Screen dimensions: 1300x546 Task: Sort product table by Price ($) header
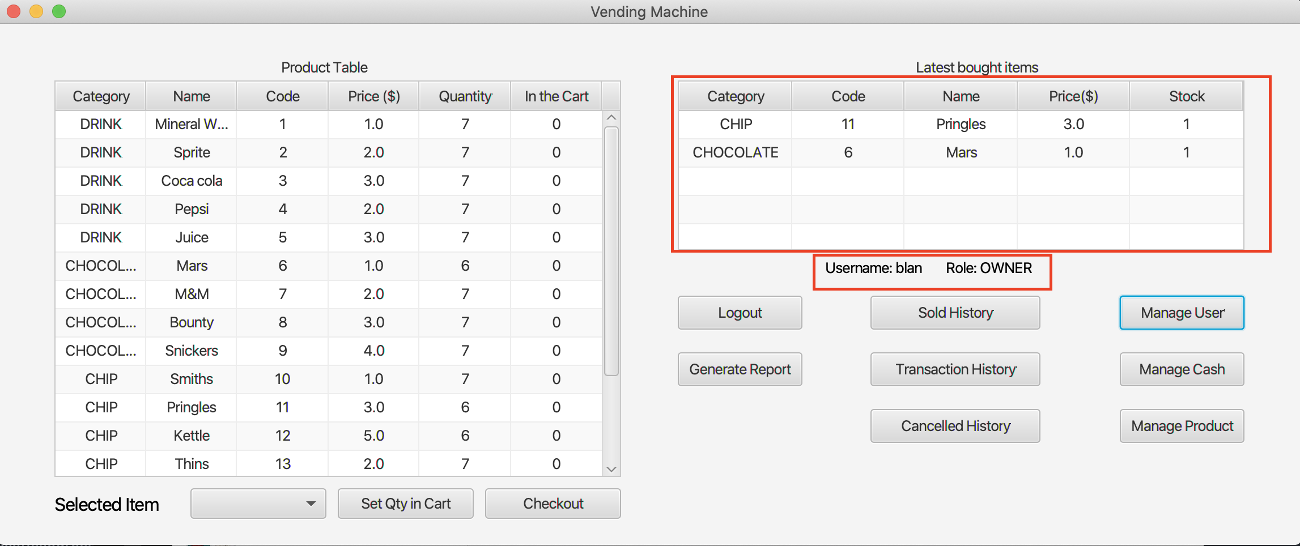tap(374, 96)
